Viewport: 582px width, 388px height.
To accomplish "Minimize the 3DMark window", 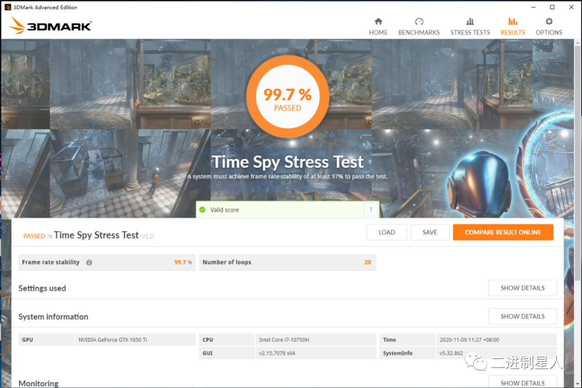I will click(533, 7).
